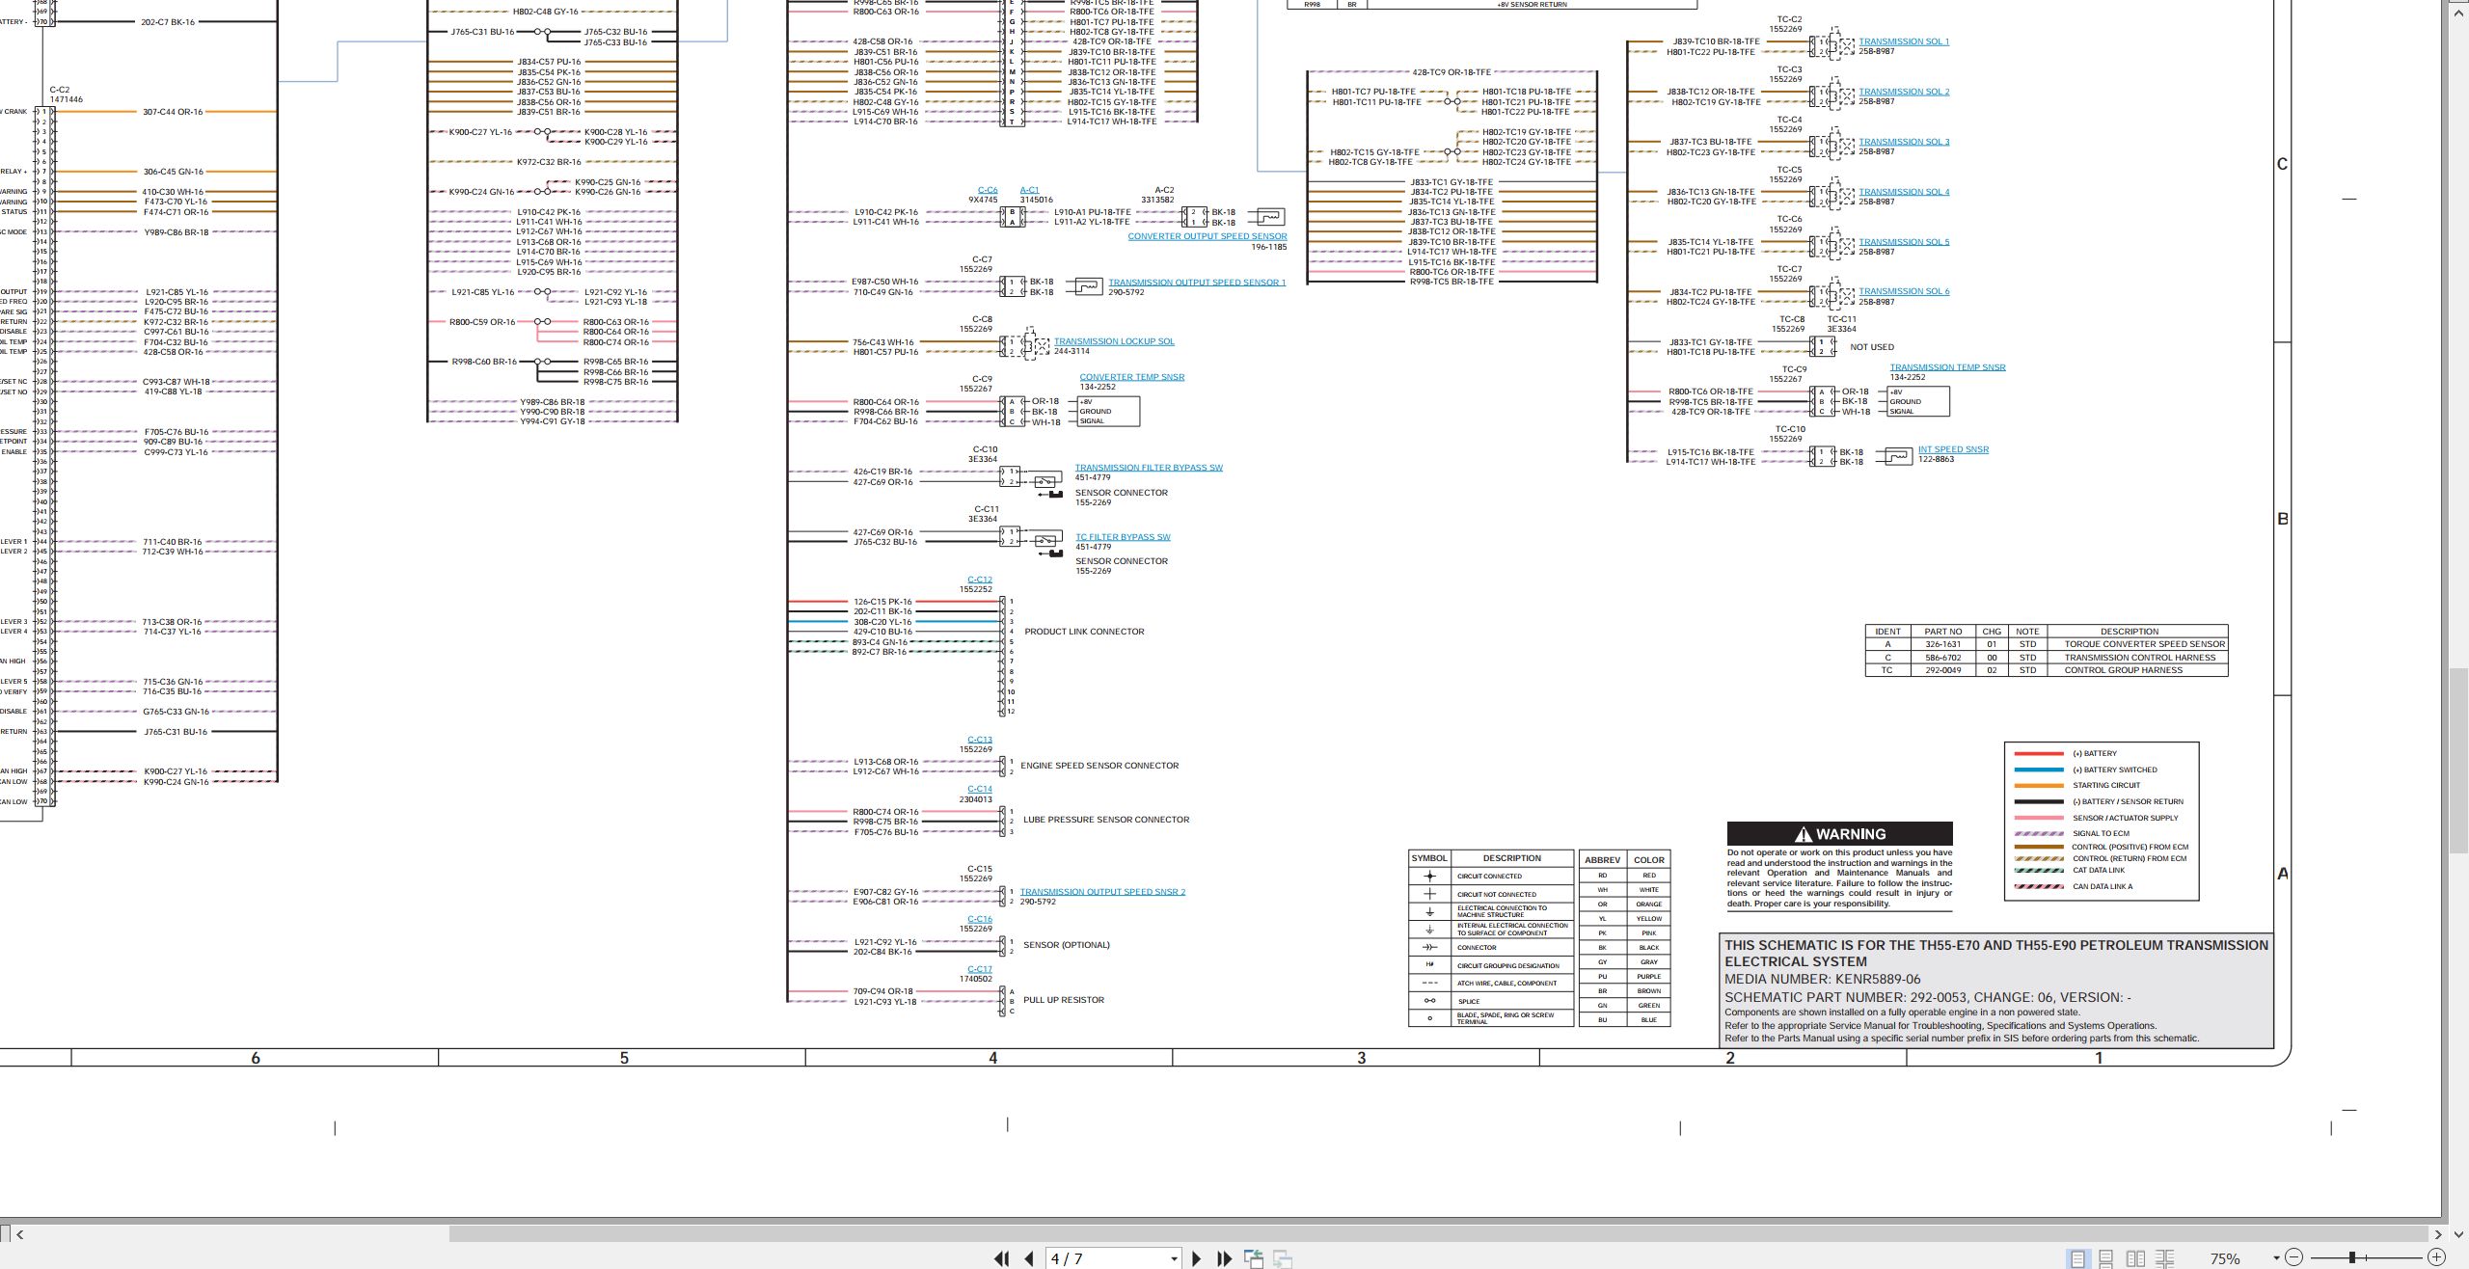Click the zoom slider handle
2469x1269 pixels.
(2352, 1257)
